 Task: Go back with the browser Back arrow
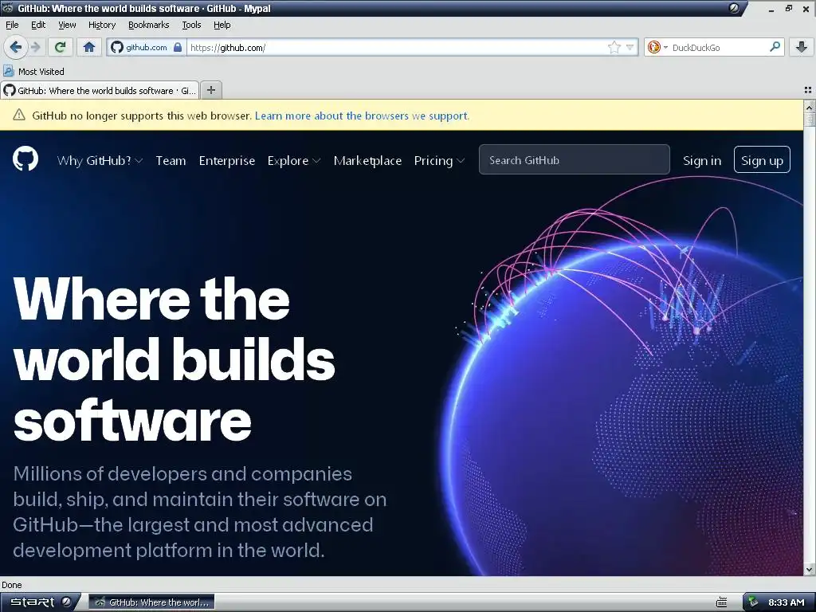tap(16, 47)
